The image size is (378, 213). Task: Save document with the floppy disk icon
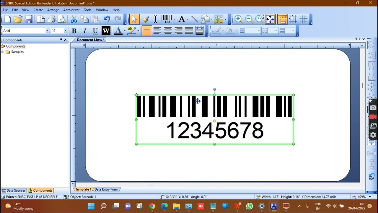point(29,20)
